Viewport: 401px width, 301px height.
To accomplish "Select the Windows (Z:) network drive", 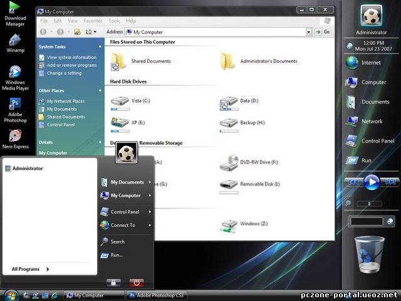I will click(x=244, y=226).
